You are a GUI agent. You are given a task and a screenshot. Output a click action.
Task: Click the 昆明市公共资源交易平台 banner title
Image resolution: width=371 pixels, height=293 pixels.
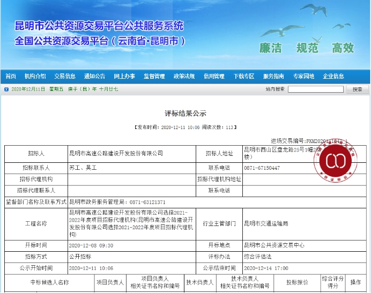(99, 26)
